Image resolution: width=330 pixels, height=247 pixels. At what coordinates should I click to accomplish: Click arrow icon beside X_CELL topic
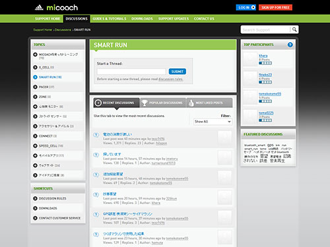(35, 67)
